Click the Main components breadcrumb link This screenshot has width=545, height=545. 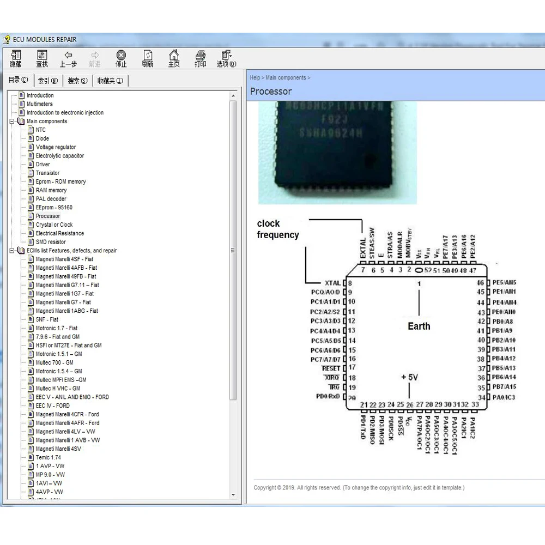(286, 78)
